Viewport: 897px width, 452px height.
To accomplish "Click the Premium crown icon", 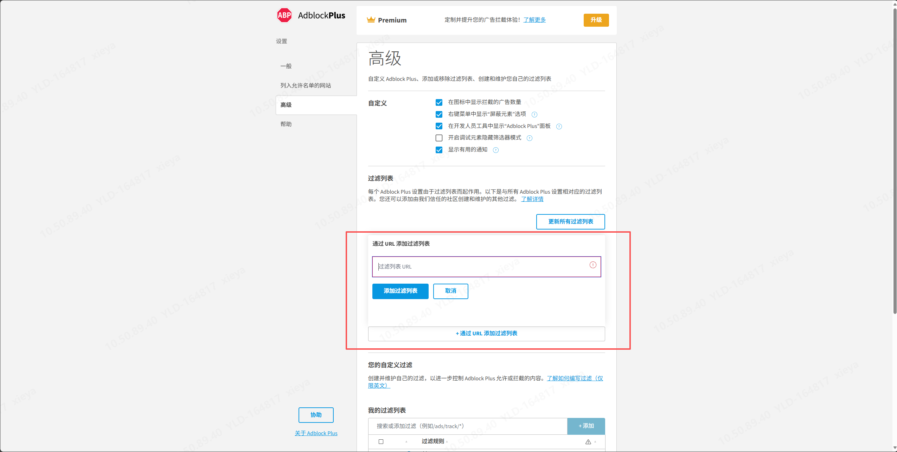I will pos(371,20).
